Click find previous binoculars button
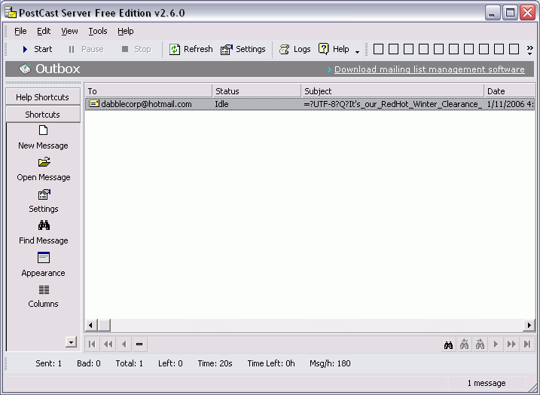This screenshot has height=395, width=540. [464, 344]
